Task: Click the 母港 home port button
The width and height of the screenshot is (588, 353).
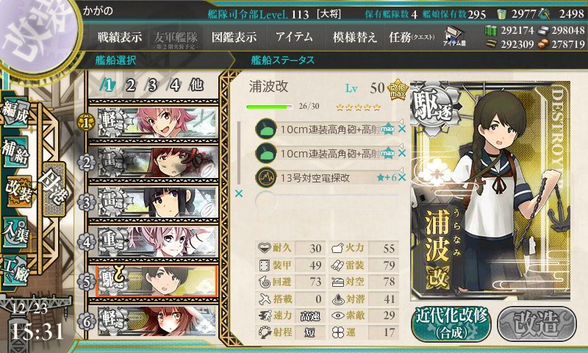Action: (54, 189)
